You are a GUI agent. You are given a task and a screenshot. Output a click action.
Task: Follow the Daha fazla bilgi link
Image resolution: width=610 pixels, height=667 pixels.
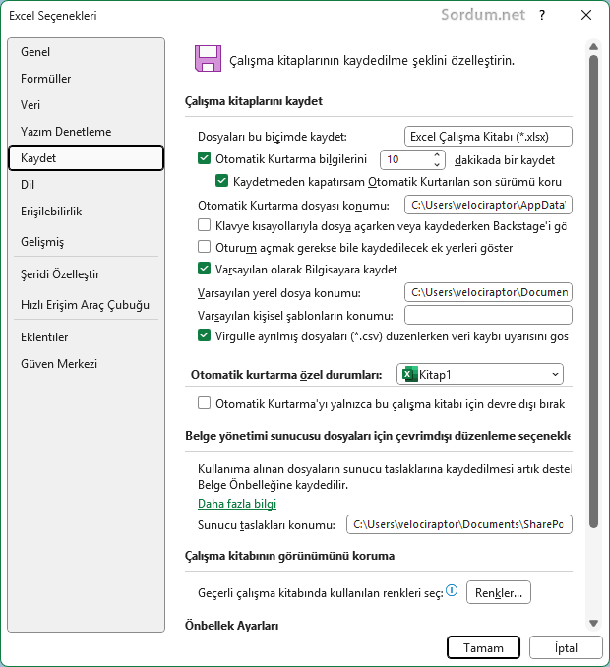(237, 504)
